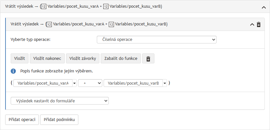Select the Variables/pocet_kusu_varB operand field
The image size is (270, 130).
point(133,83)
